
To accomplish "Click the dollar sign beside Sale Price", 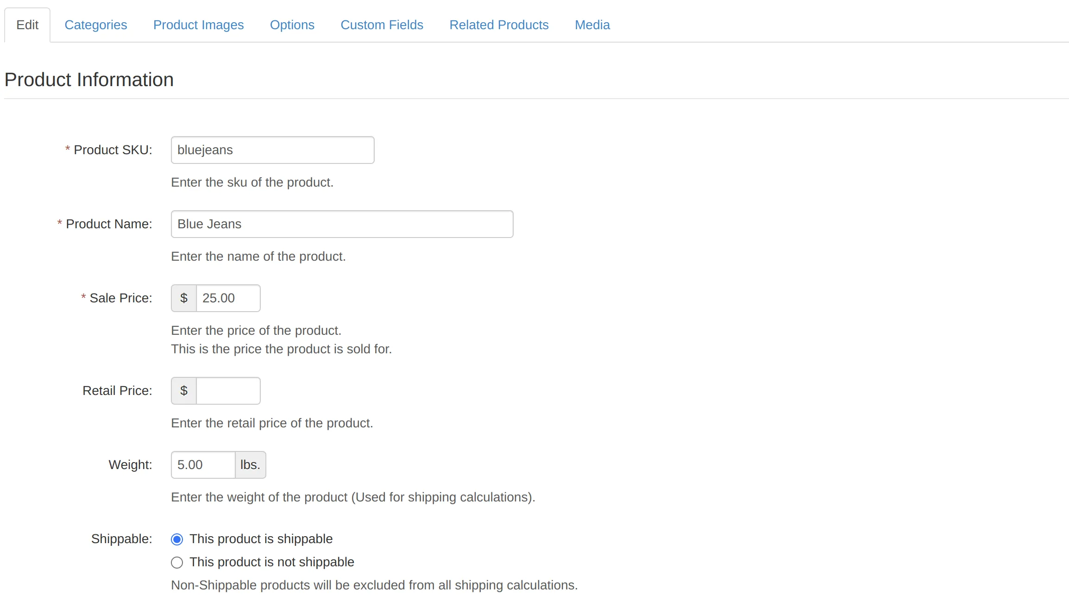I will [x=183, y=298].
